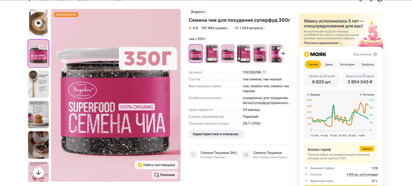Viewport: 412px width, 186px height.
Task: Click the Похожие button
Action: coord(165,175)
